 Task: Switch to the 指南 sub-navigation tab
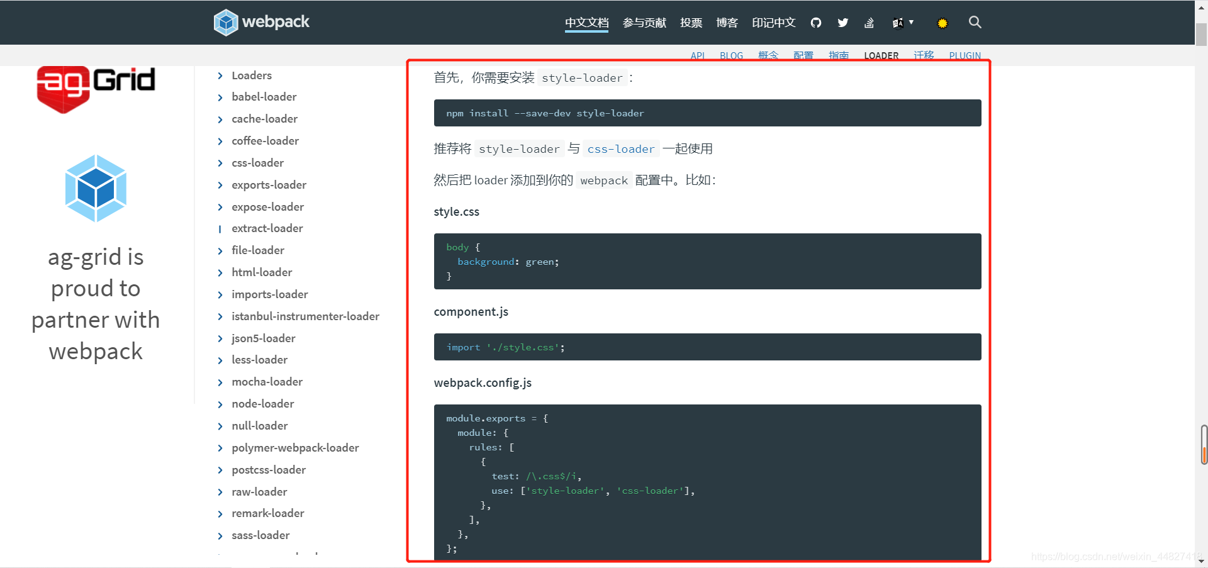pos(839,55)
